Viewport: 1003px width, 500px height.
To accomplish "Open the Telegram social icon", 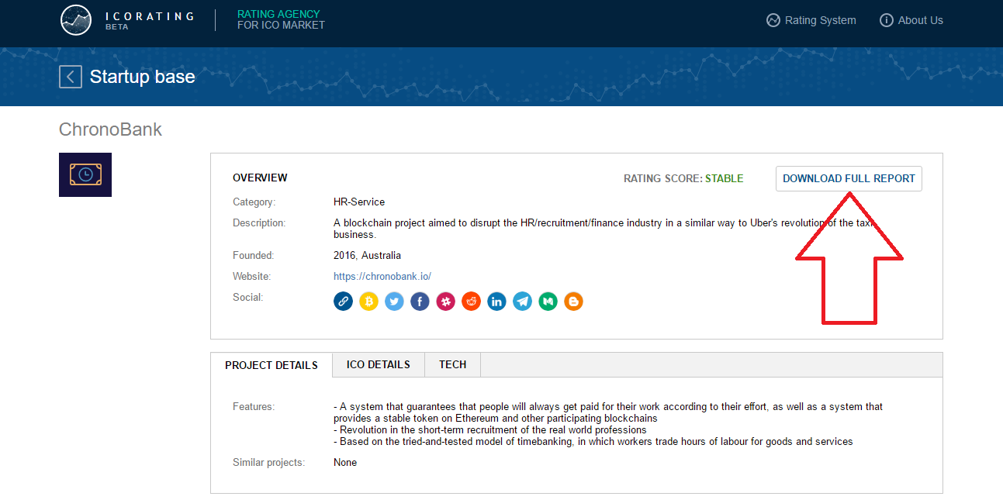I will pos(522,301).
